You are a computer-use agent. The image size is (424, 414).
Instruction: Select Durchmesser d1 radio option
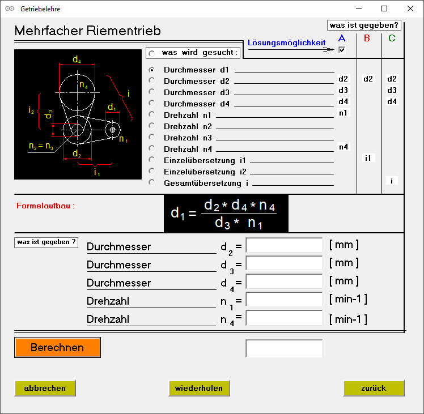click(x=151, y=70)
